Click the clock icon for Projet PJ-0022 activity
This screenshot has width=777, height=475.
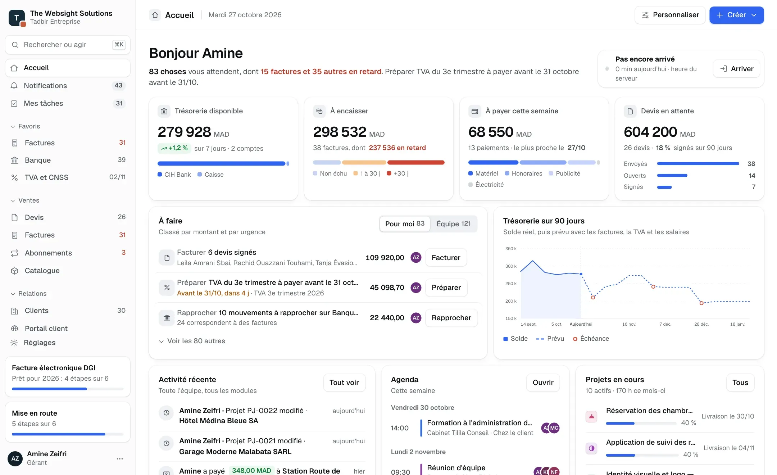[167, 413]
